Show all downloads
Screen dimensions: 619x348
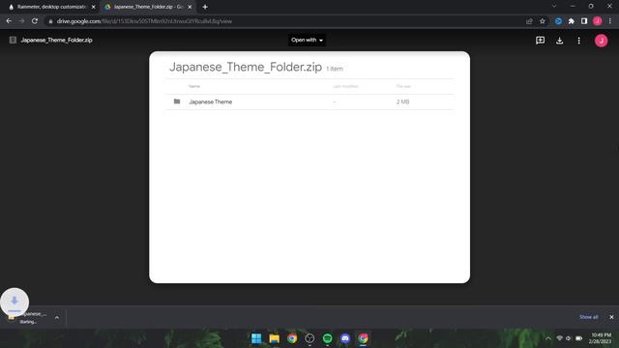pyautogui.click(x=589, y=317)
